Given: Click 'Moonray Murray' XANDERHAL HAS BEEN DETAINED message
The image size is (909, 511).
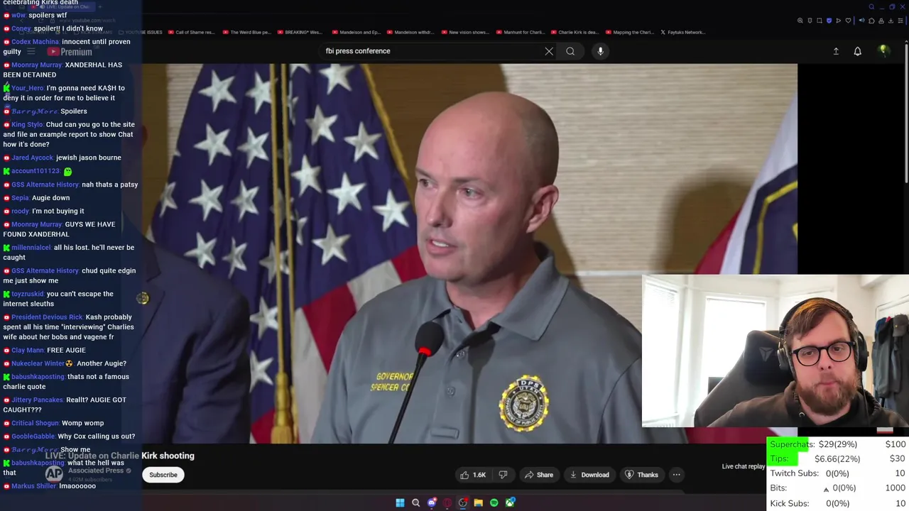Looking at the screenshot, I should 62,70.
